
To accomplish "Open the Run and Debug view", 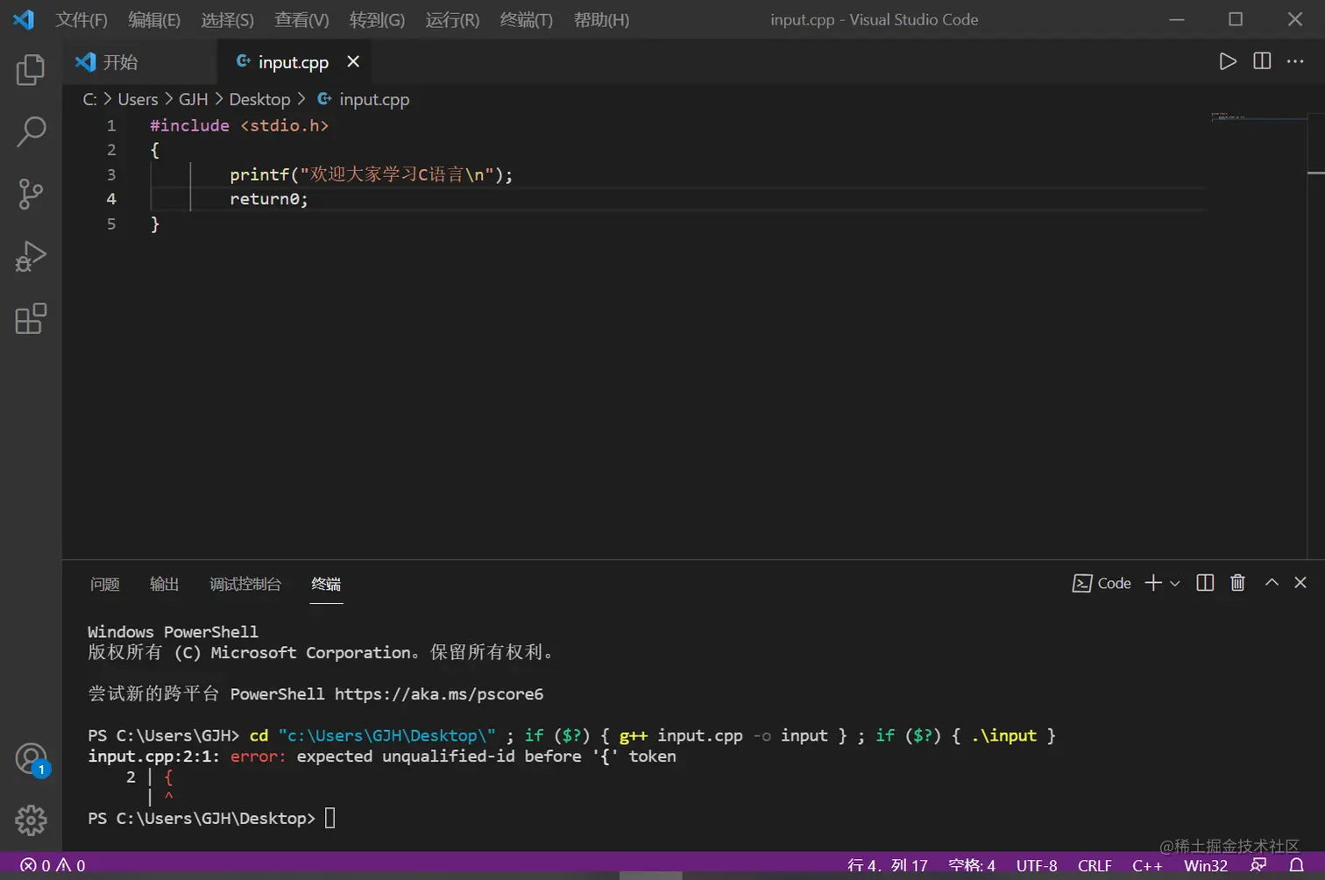I will (31, 256).
